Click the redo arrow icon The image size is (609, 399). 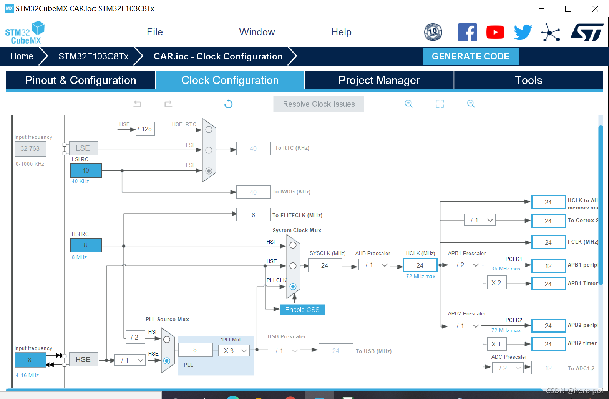(168, 104)
